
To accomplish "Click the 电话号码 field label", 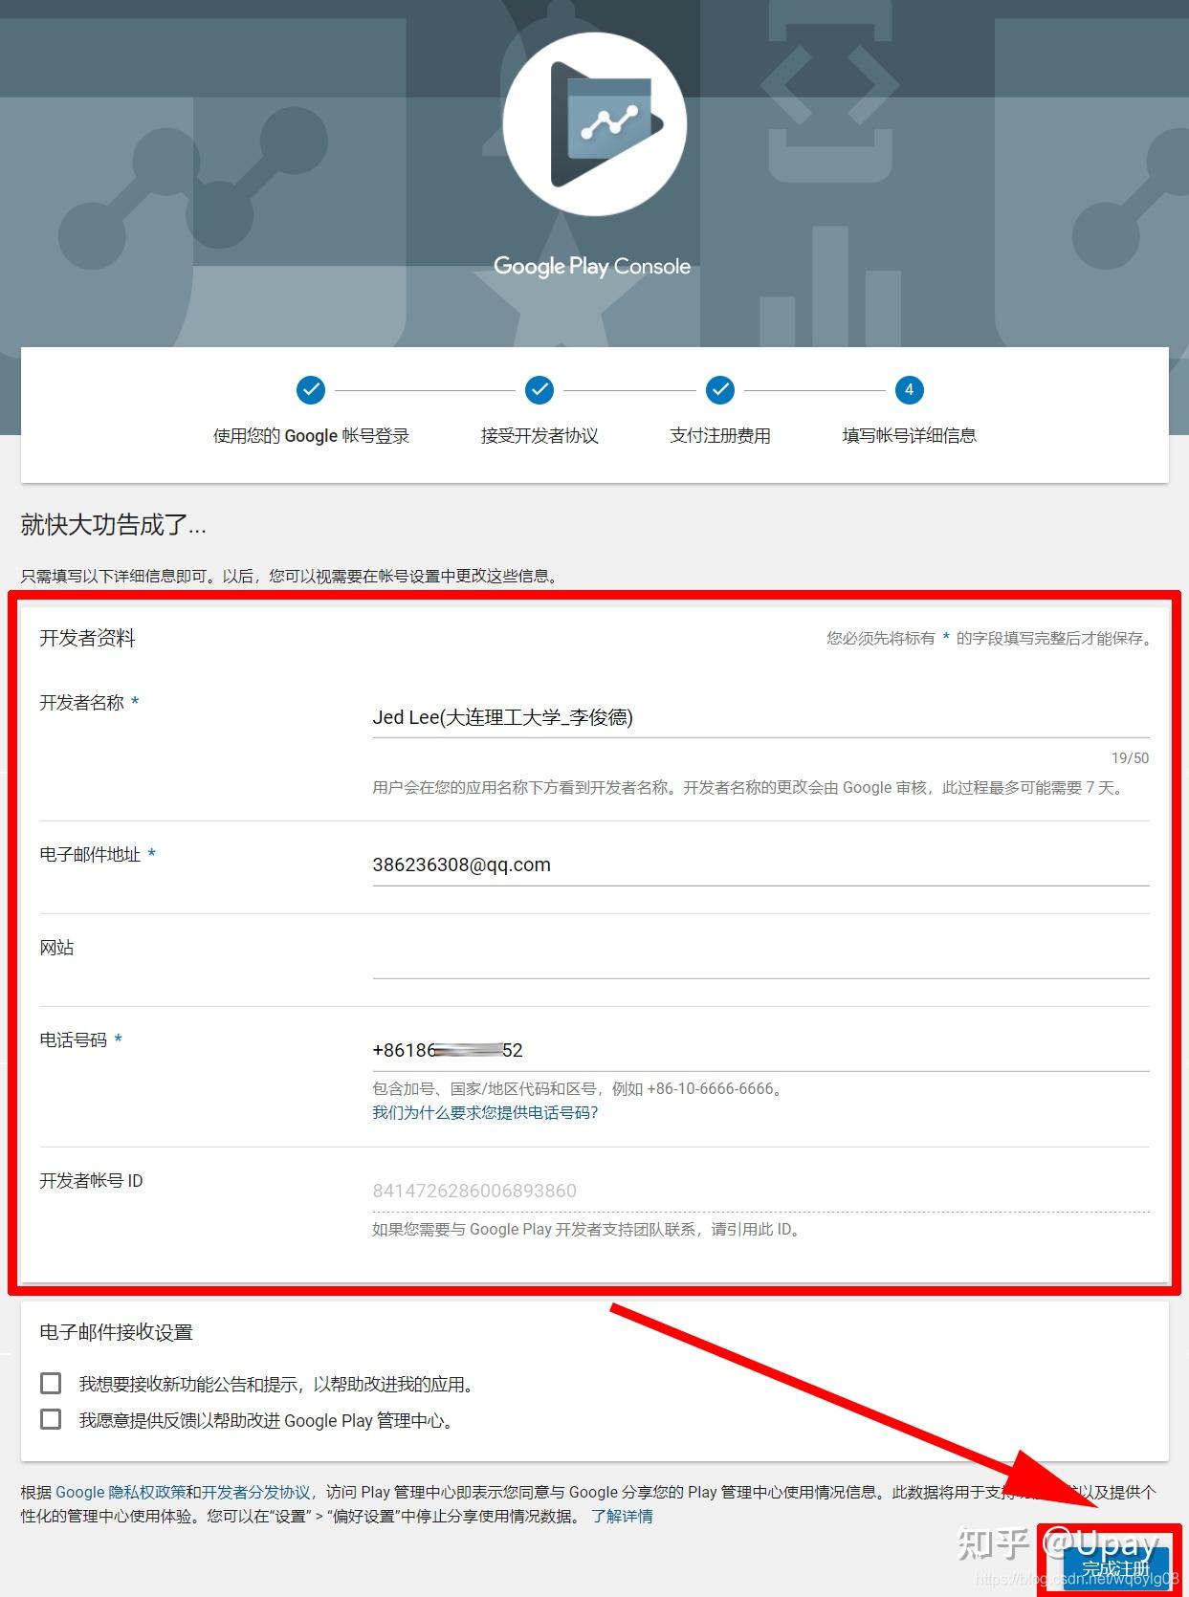I will coord(73,1040).
